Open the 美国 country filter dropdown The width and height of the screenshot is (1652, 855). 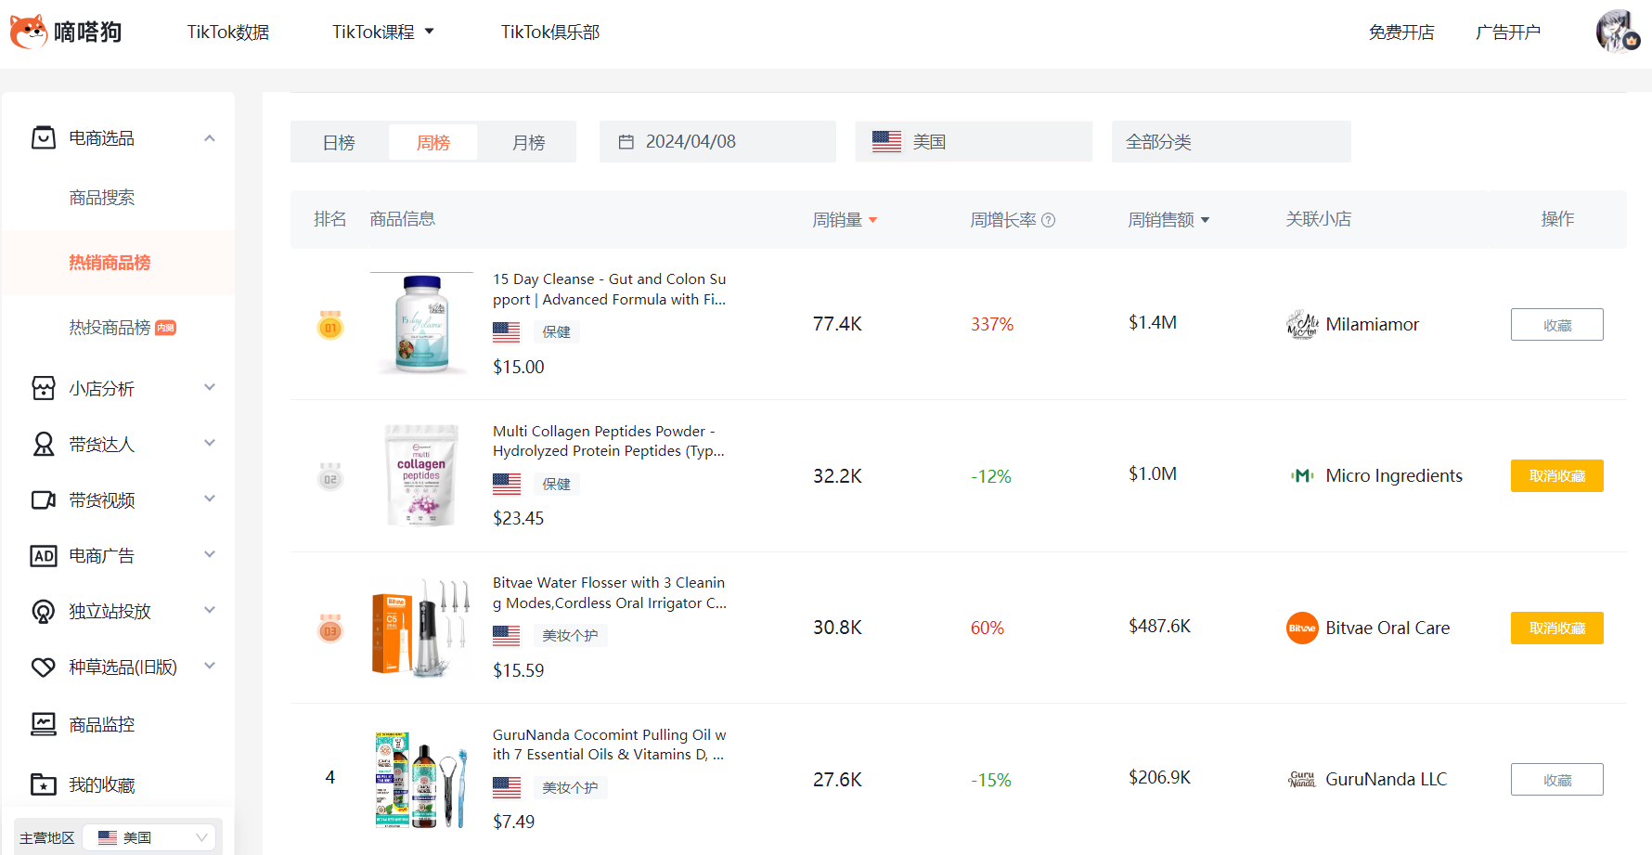coord(974,141)
